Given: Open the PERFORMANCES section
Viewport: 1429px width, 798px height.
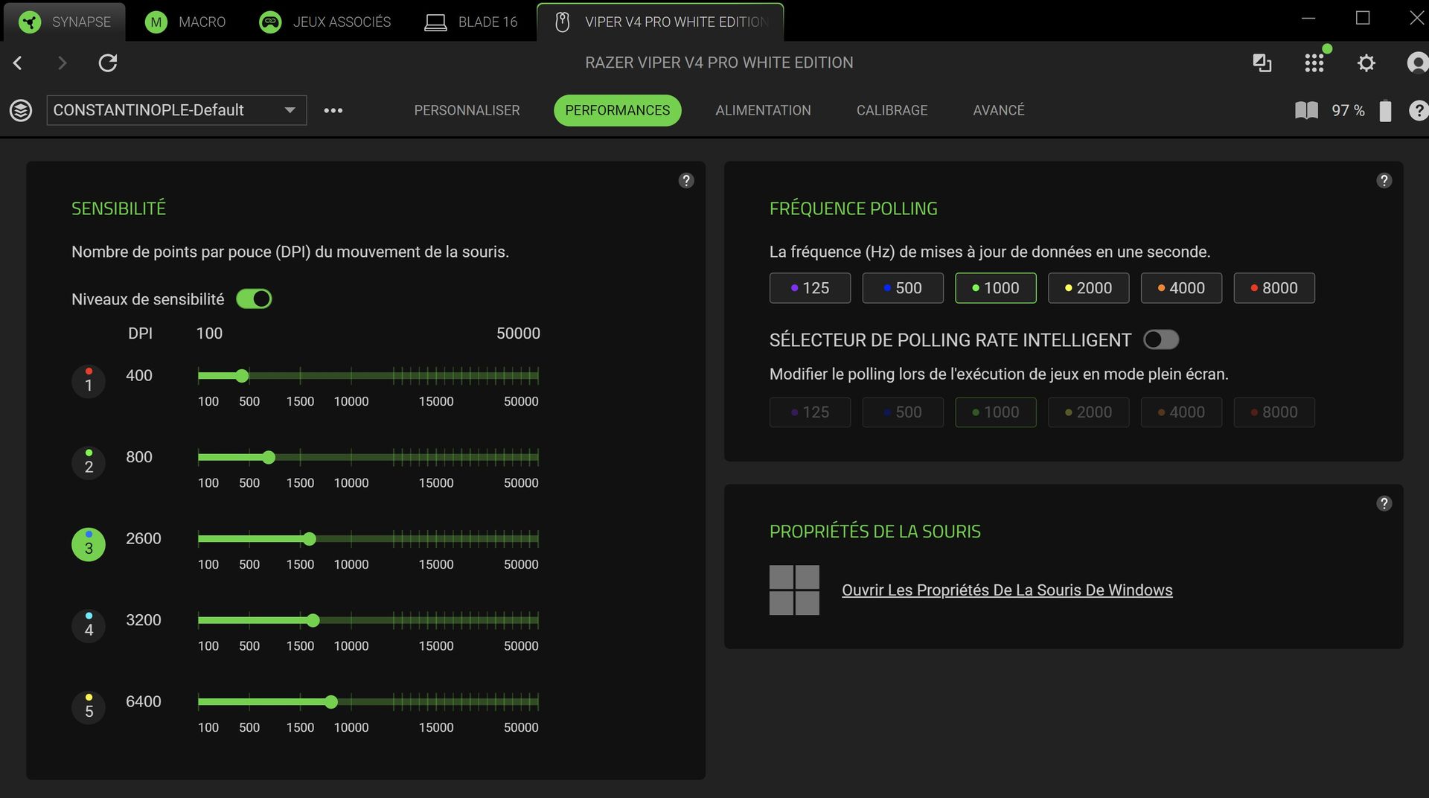Looking at the screenshot, I should [617, 110].
